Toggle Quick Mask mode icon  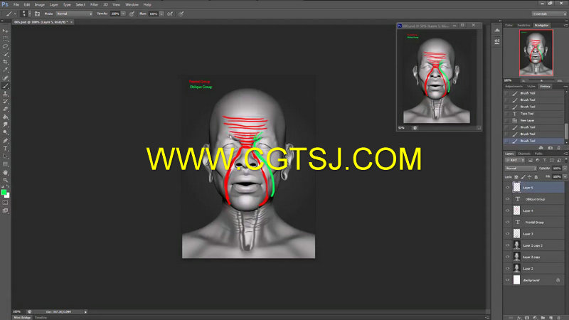click(x=5, y=203)
